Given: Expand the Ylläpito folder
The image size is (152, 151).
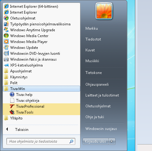Looking at the screenshot, I should (41, 118).
